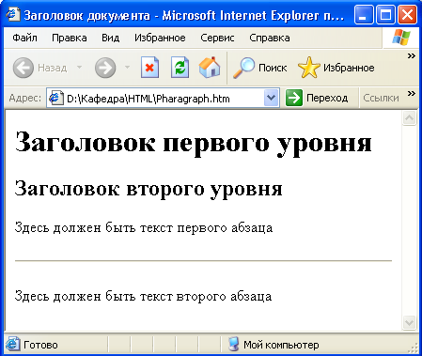Screen dimensions: 422x356
Task: Open the Избранное menu in menu bar
Action: click(x=160, y=38)
